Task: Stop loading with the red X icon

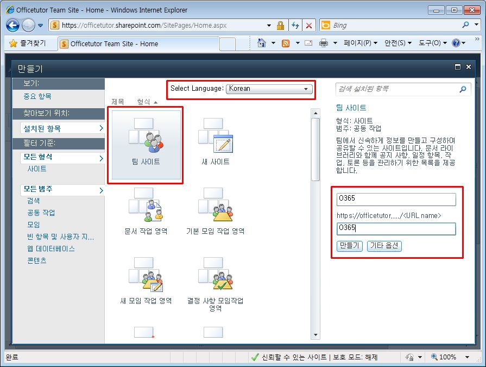Action: [x=309, y=26]
